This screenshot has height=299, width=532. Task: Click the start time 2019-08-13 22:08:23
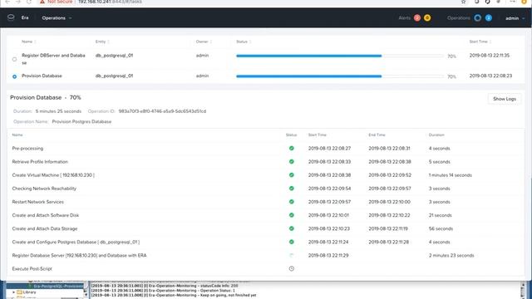(x=490, y=76)
